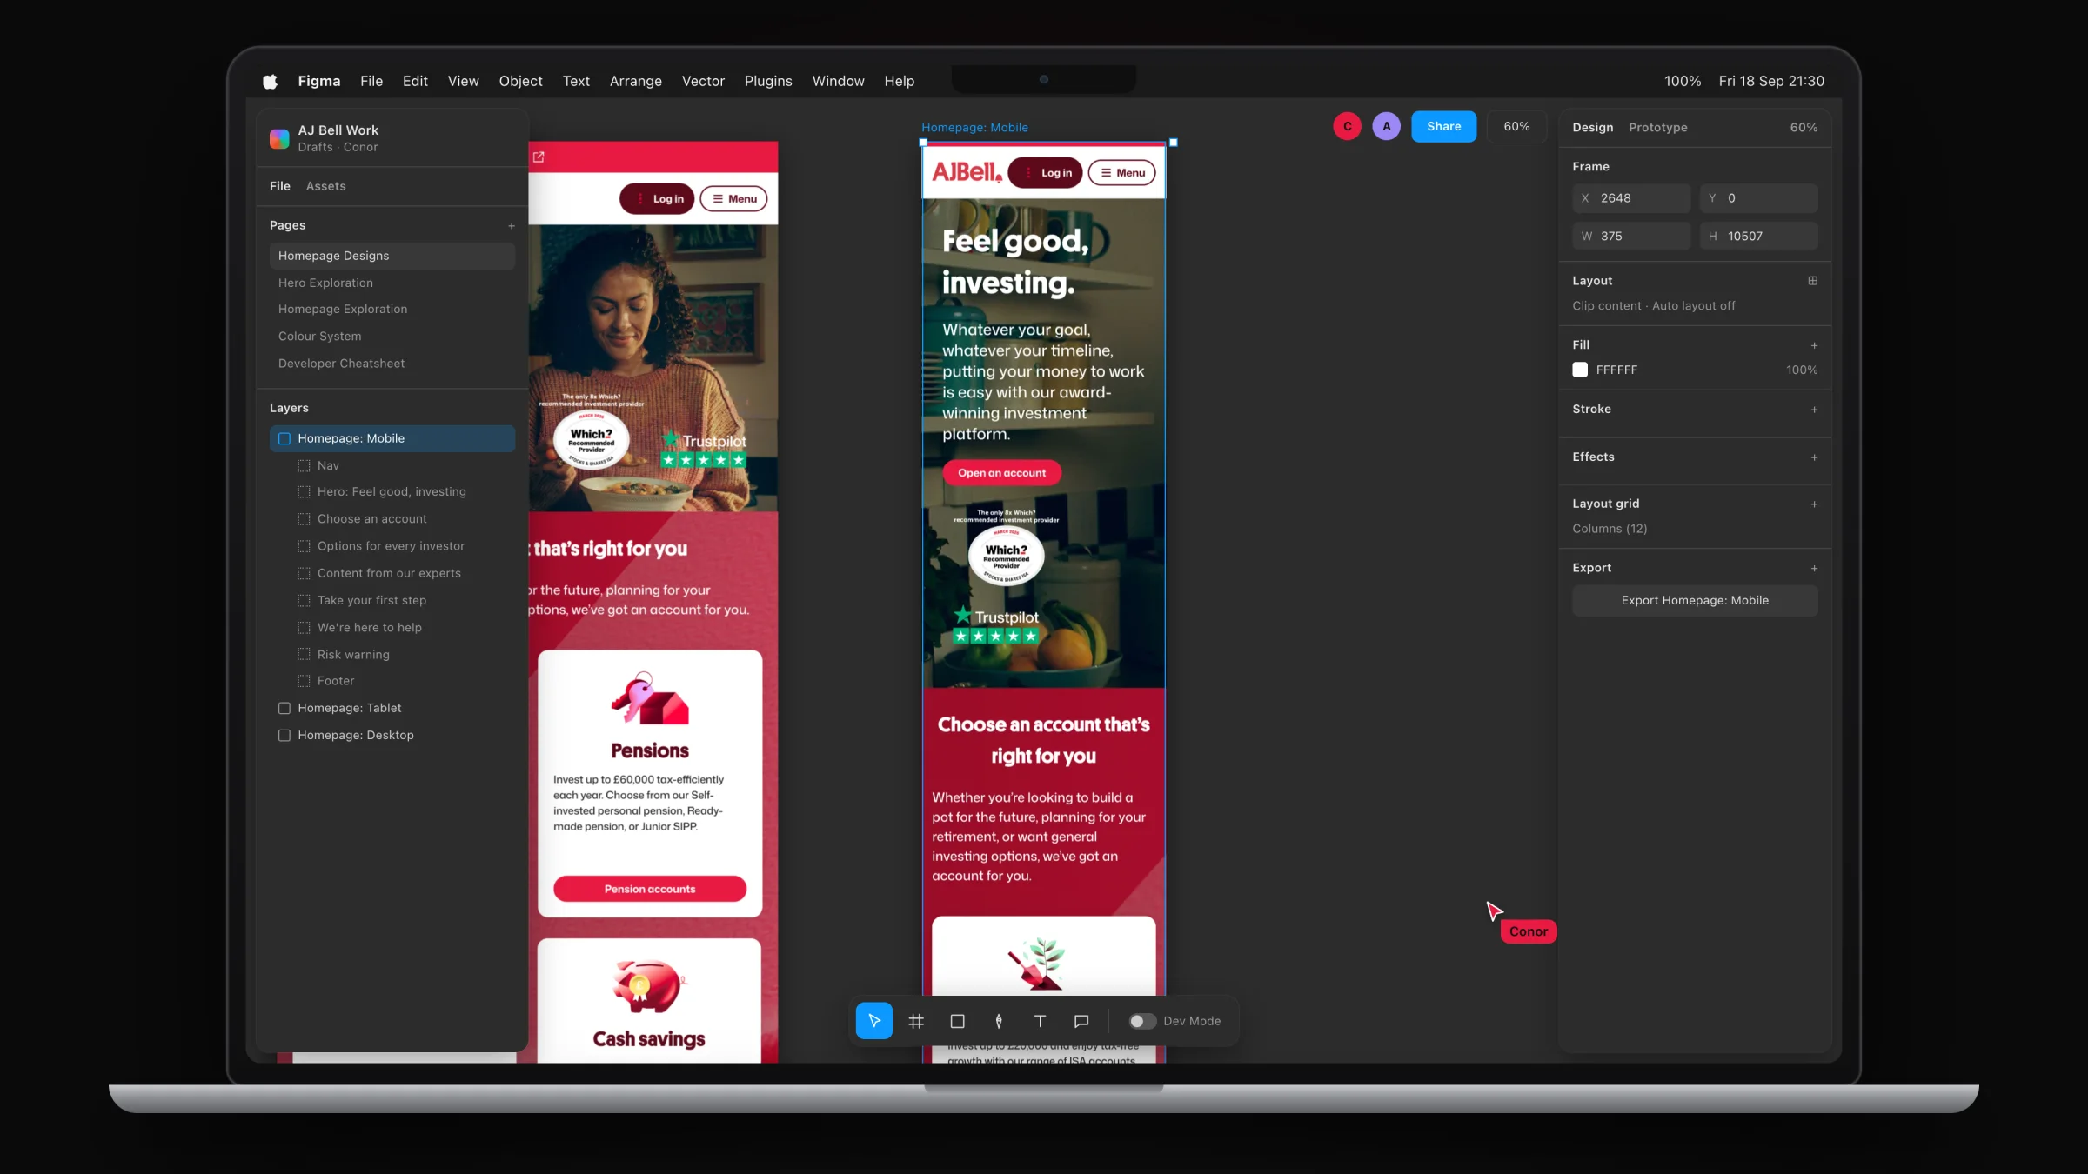This screenshot has width=2088, height=1174.
Task: Click the X position input field
Action: point(1631,198)
